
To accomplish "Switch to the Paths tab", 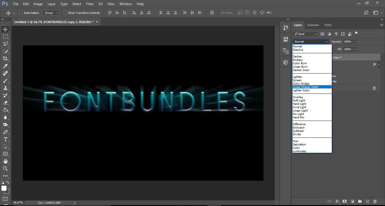I will (328, 25).
